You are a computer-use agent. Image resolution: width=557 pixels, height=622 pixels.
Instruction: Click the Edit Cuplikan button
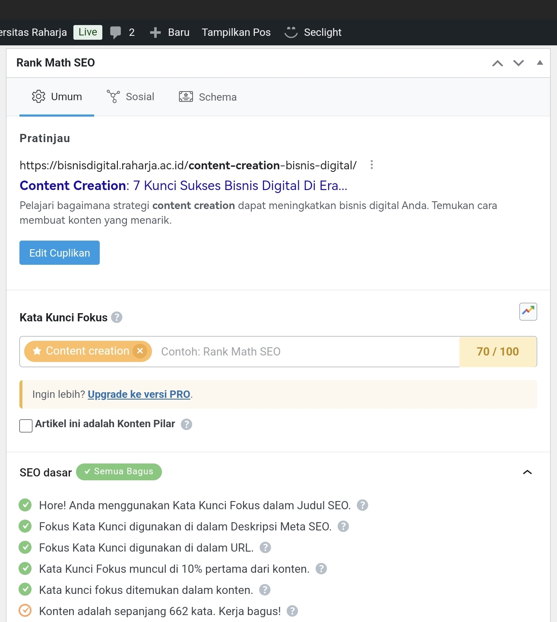click(60, 253)
